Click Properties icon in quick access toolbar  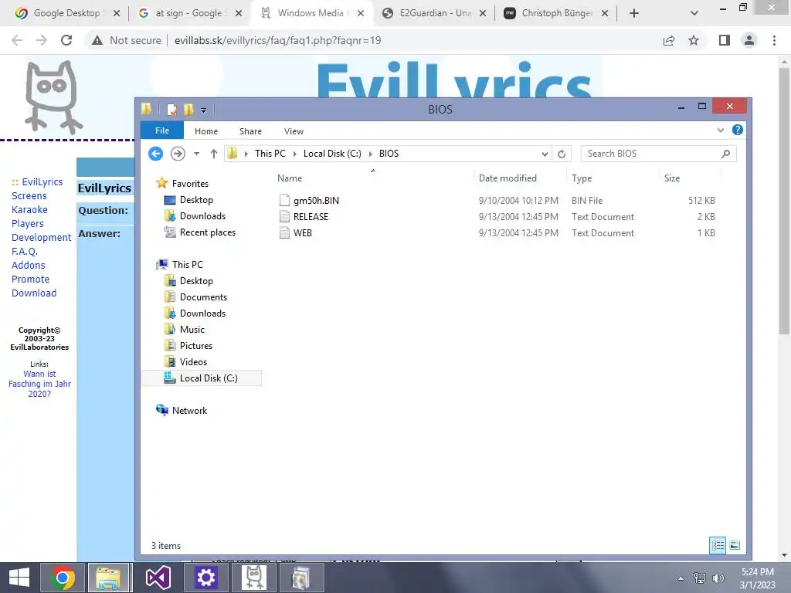172,109
